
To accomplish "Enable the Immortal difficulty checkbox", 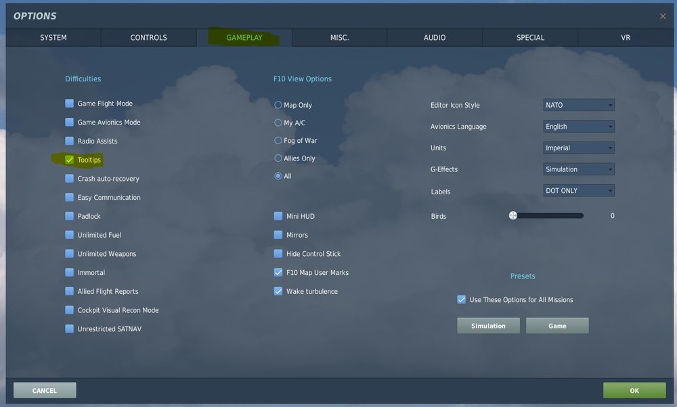I will pyautogui.click(x=69, y=272).
